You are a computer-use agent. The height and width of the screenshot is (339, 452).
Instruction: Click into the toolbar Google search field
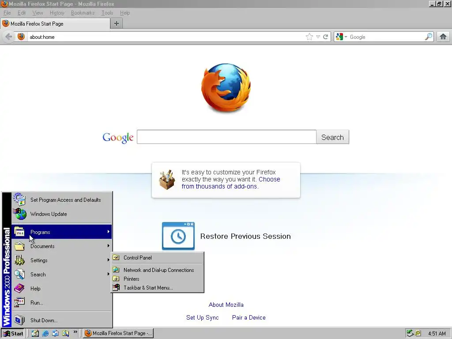point(386,37)
